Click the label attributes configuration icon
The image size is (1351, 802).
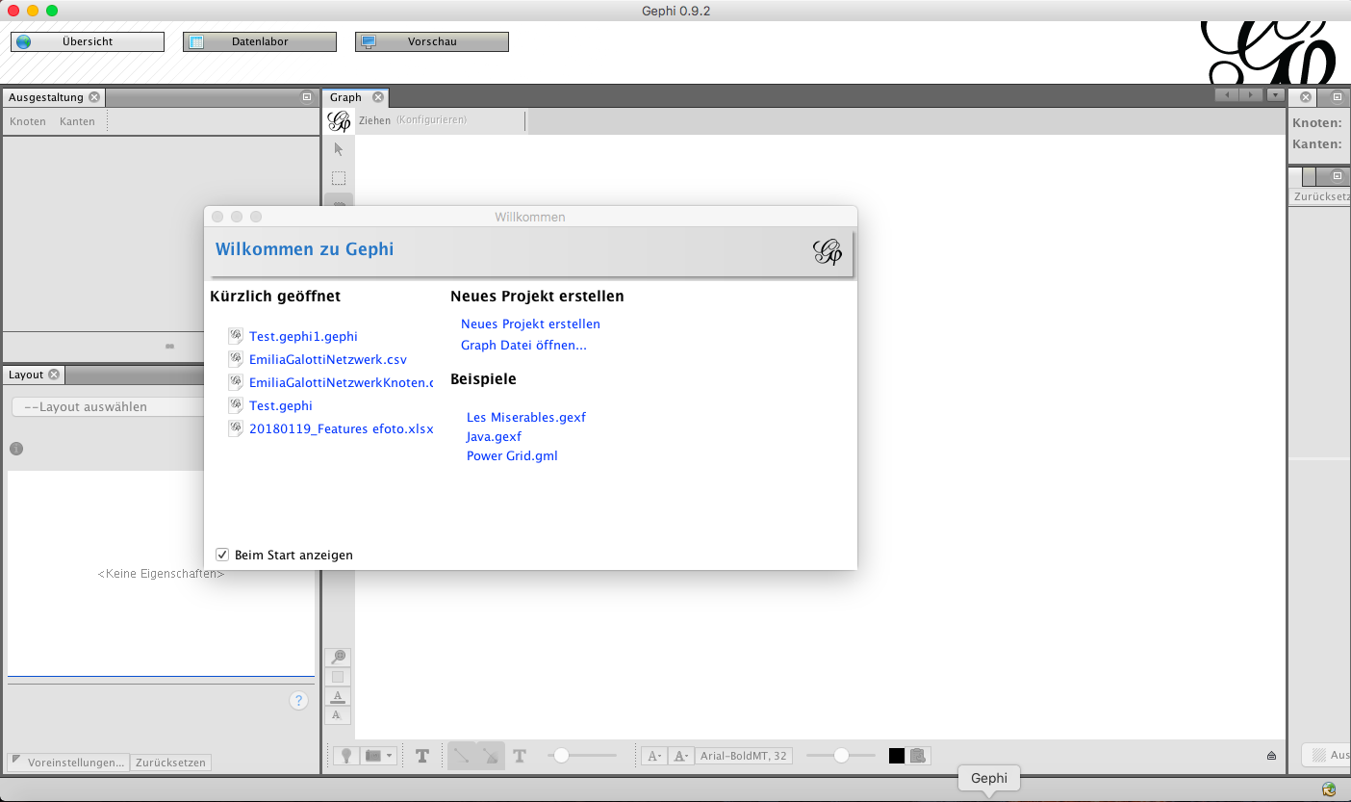coord(919,756)
